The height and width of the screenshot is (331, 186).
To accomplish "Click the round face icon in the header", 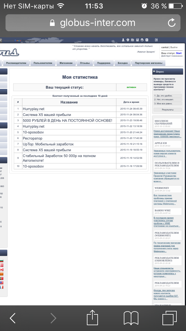I will (142, 40).
